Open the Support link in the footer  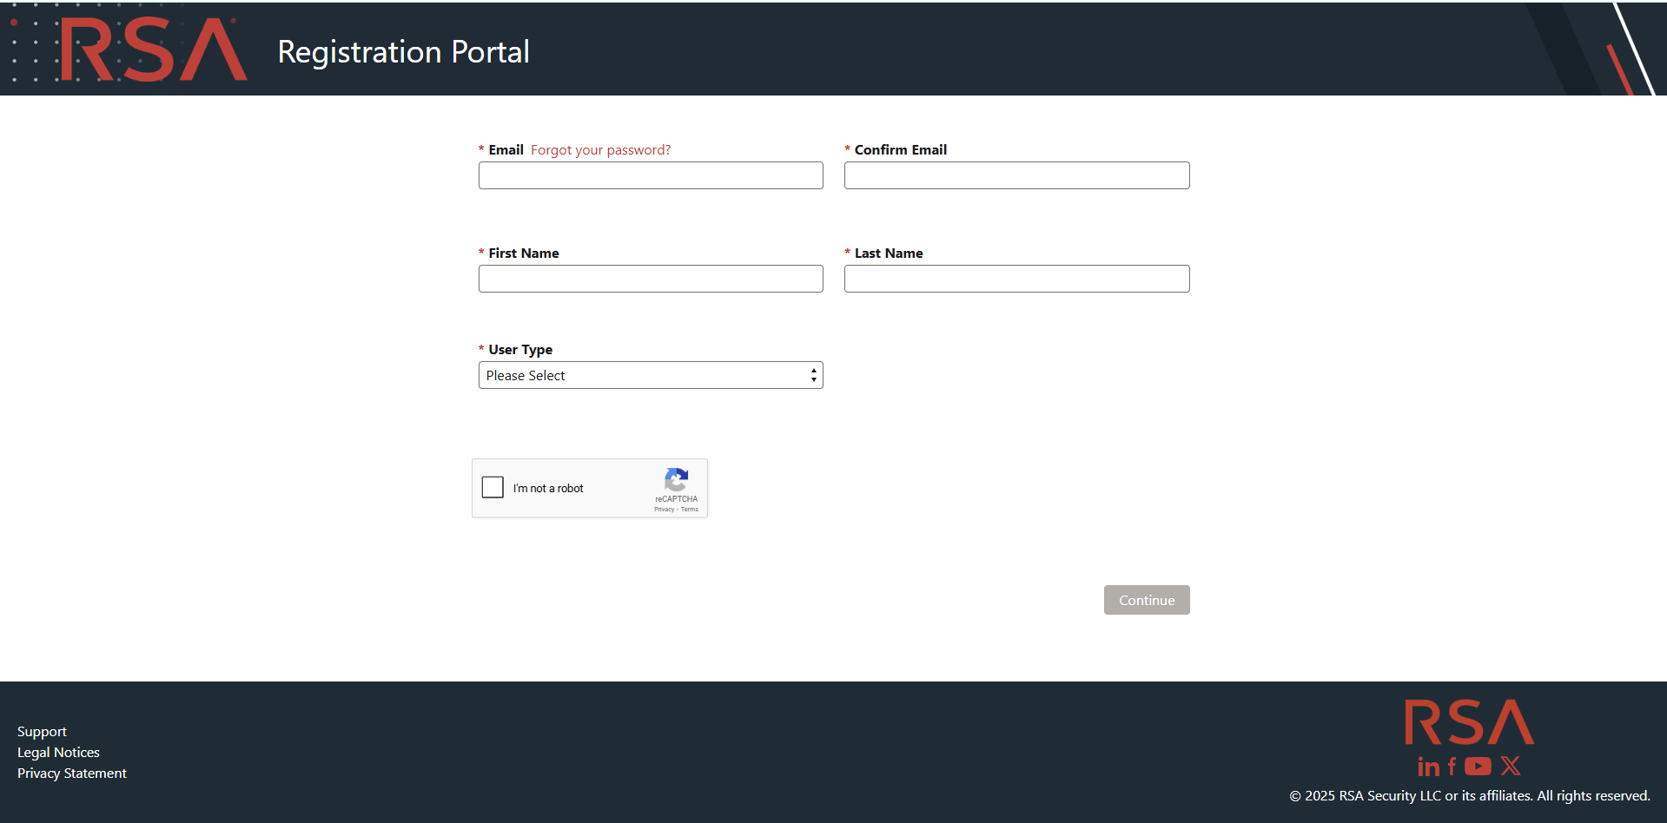(x=42, y=732)
